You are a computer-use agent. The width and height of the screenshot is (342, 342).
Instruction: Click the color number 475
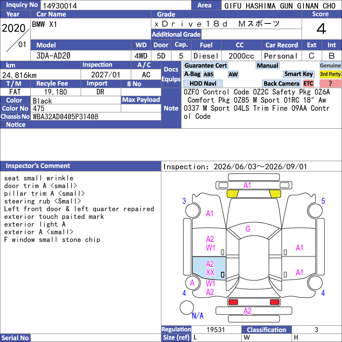[38, 109]
